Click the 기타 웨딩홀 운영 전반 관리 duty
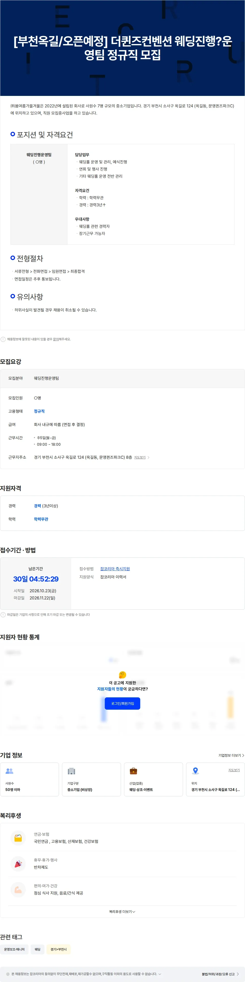Image resolution: width=245 pixels, height=982 pixels. click(x=101, y=176)
